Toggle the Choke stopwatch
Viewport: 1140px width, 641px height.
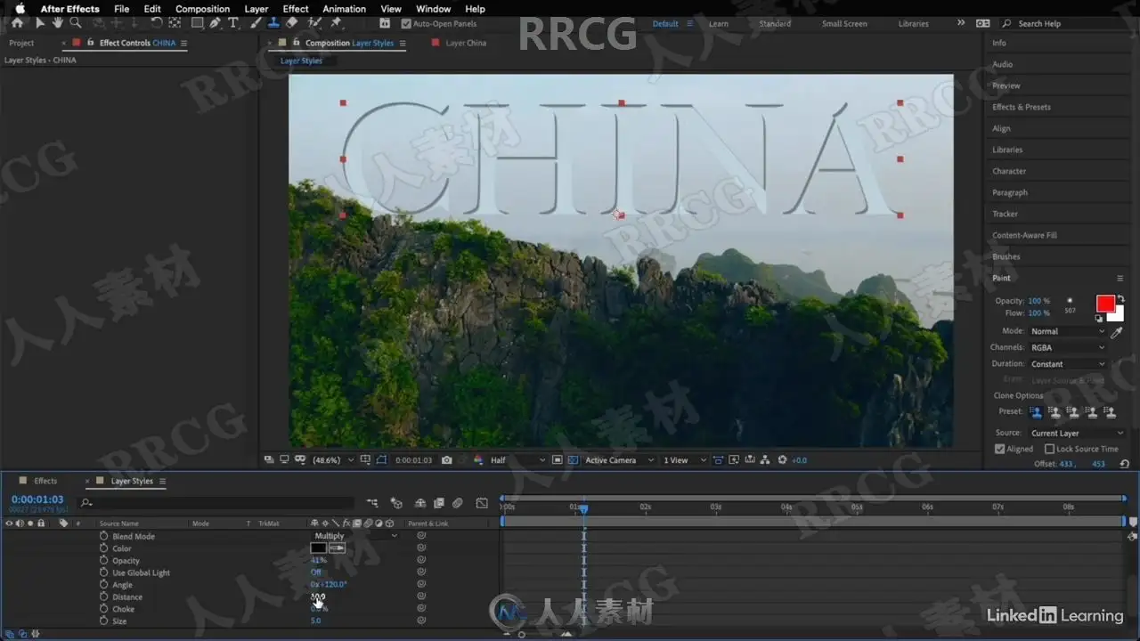click(x=103, y=609)
